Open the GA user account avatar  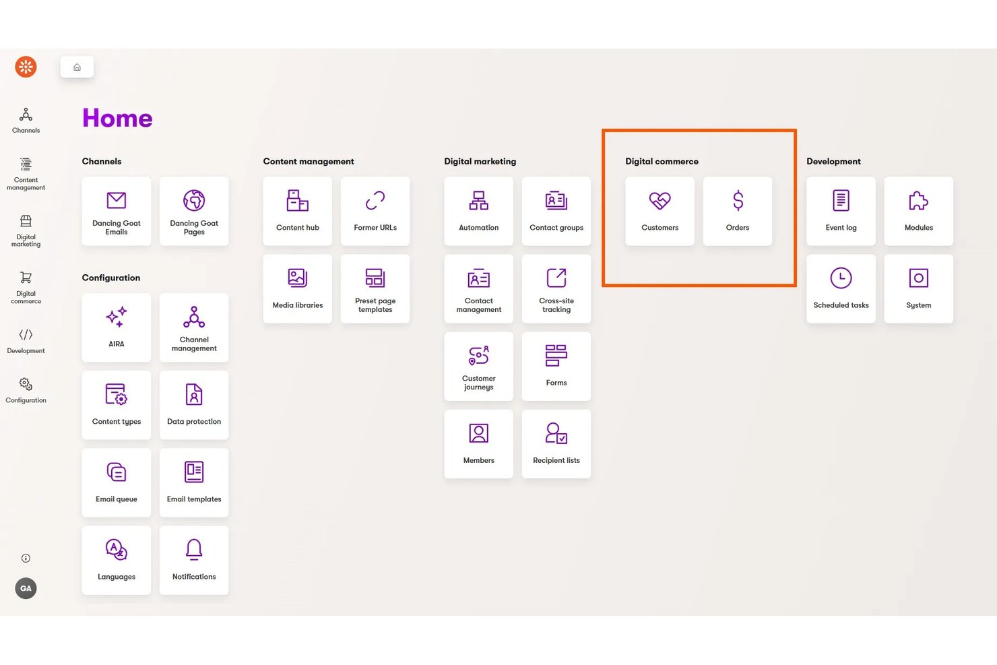click(x=26, y=588)
